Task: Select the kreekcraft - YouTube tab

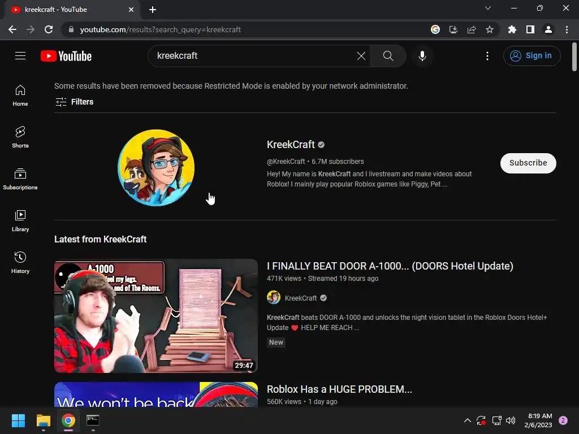Action: 72,10
